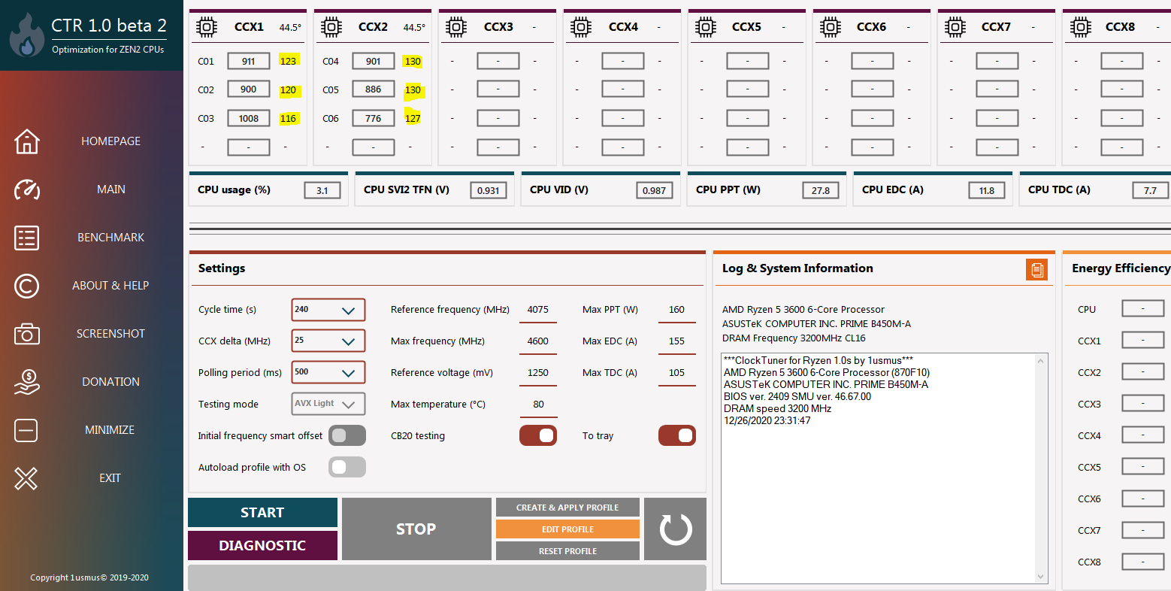
Task: Click the Benchmark list icon
Action: point(27,238)
